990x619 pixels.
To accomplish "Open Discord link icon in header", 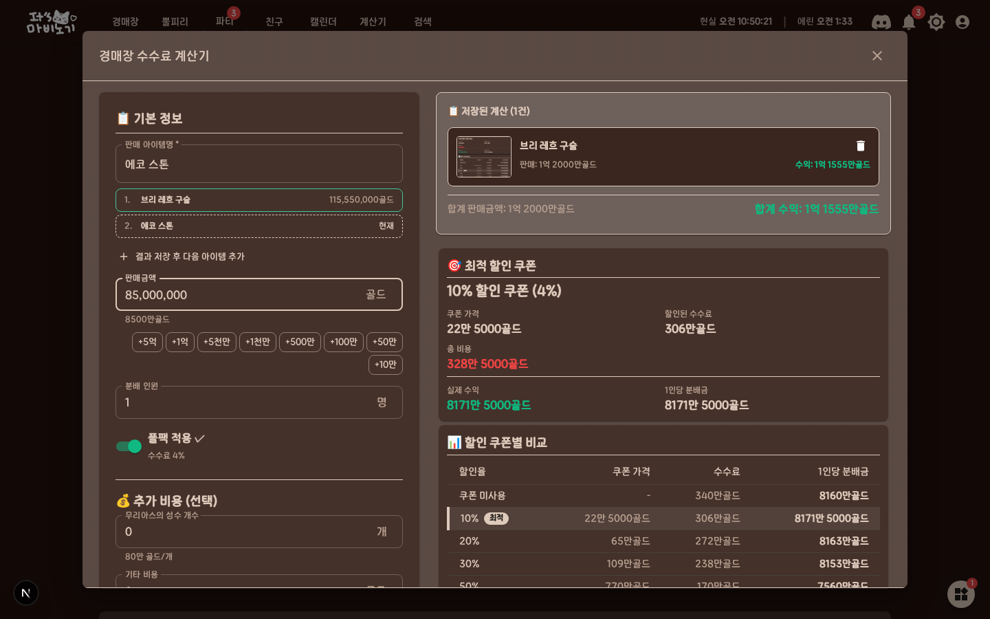I will coord(881,22).
